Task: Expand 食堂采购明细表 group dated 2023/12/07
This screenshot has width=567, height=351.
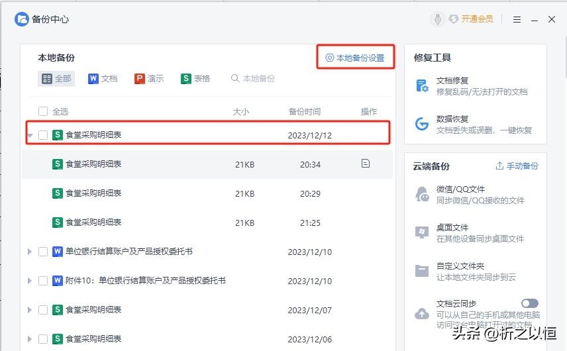Action: pos(30,310)
